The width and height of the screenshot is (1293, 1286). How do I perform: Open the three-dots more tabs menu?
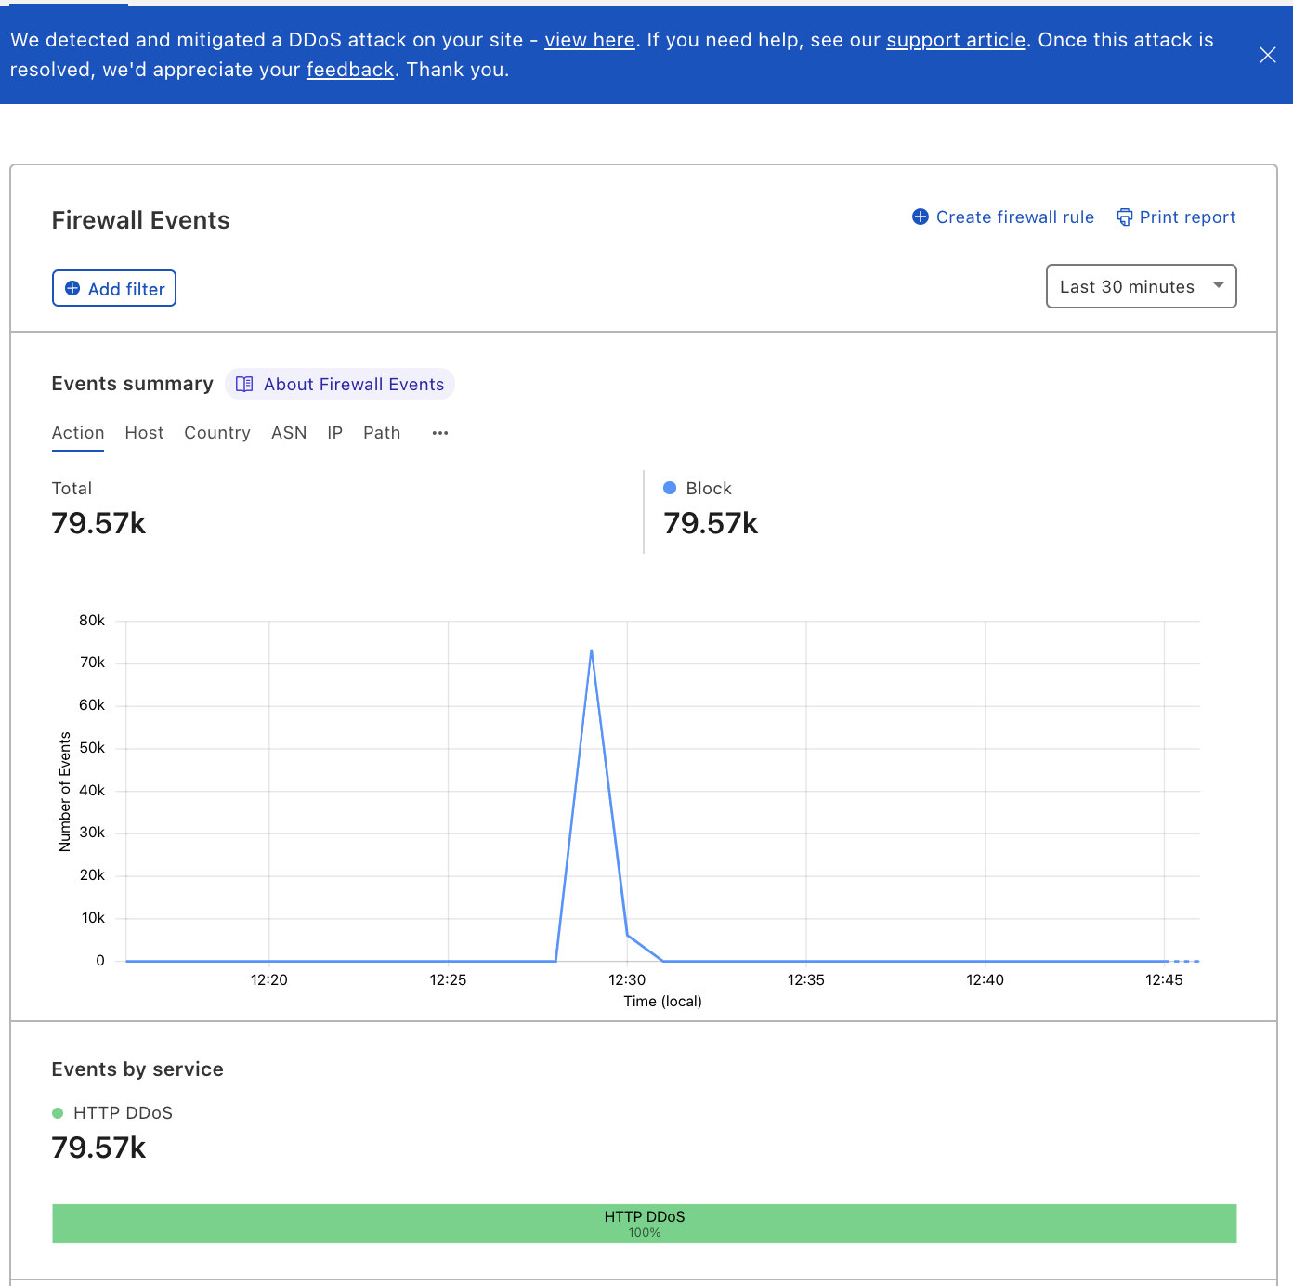pyautogui.click(x=440, y=433)
